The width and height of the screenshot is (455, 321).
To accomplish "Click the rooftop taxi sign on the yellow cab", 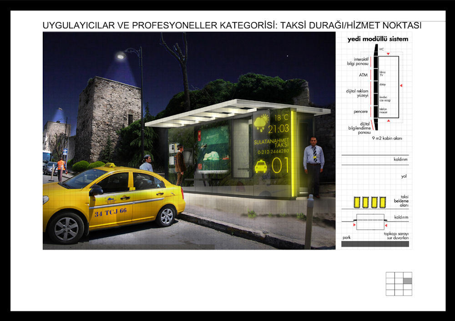I will [x=110, y=165].
